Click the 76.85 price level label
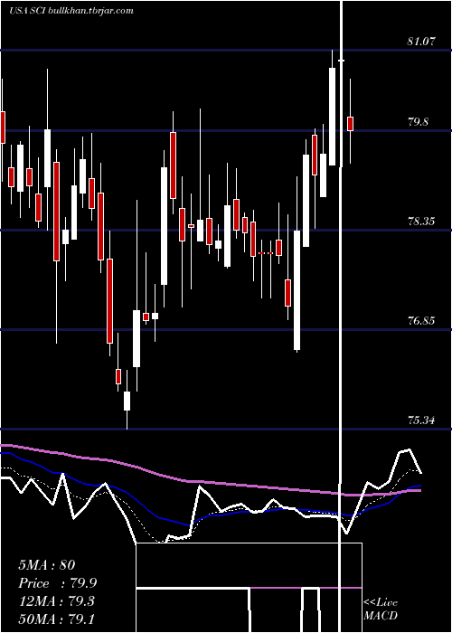 421,321
